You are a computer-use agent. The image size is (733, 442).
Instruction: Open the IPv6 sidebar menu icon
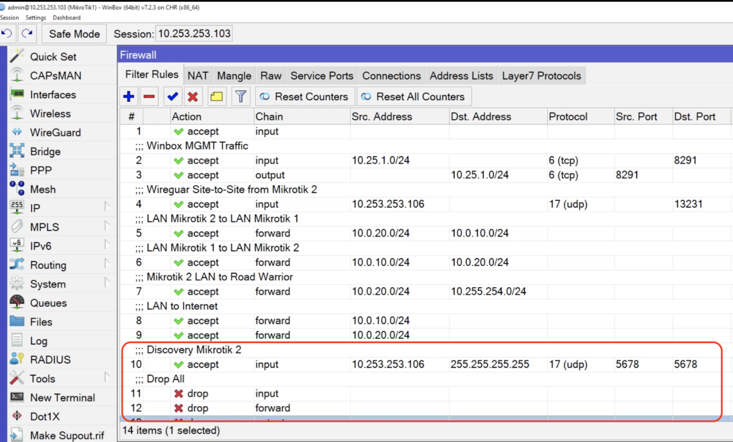tap(17, 245)
